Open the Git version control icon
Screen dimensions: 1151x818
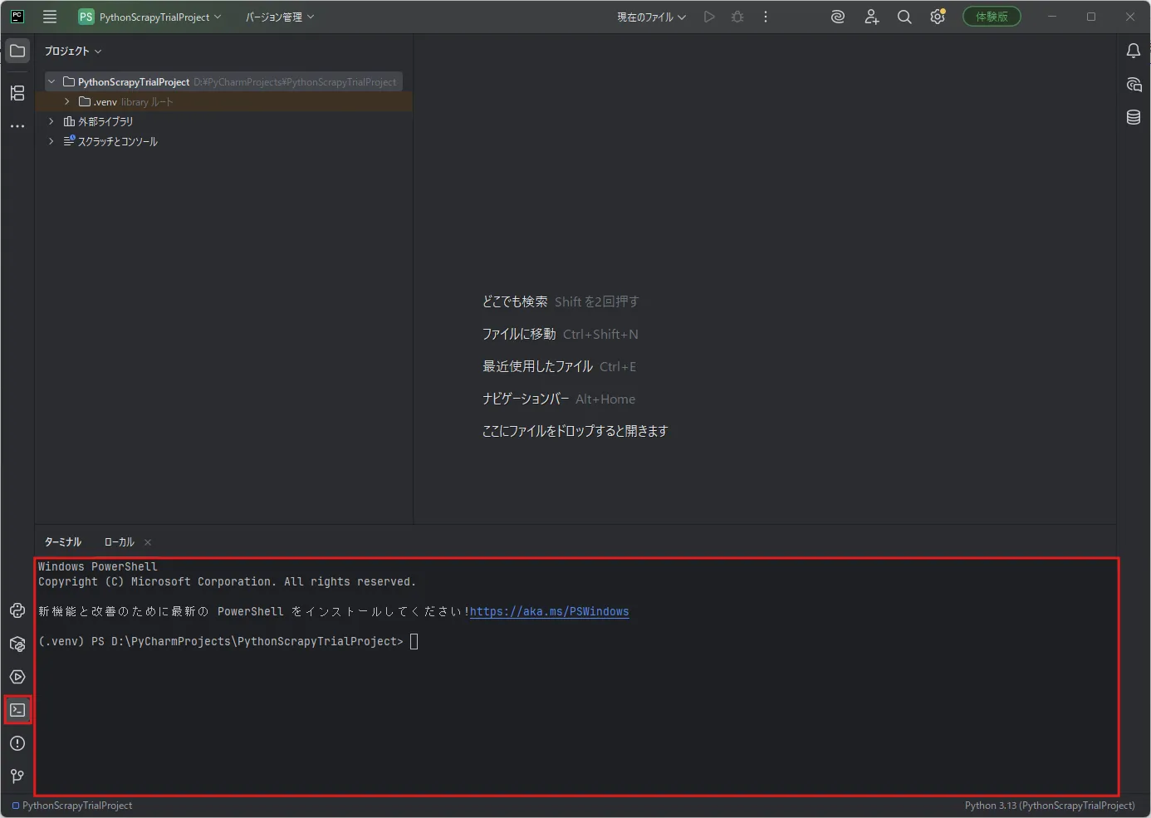click(17, 776)
